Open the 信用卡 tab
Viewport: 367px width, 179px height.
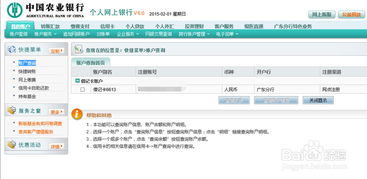coord(108,26)
